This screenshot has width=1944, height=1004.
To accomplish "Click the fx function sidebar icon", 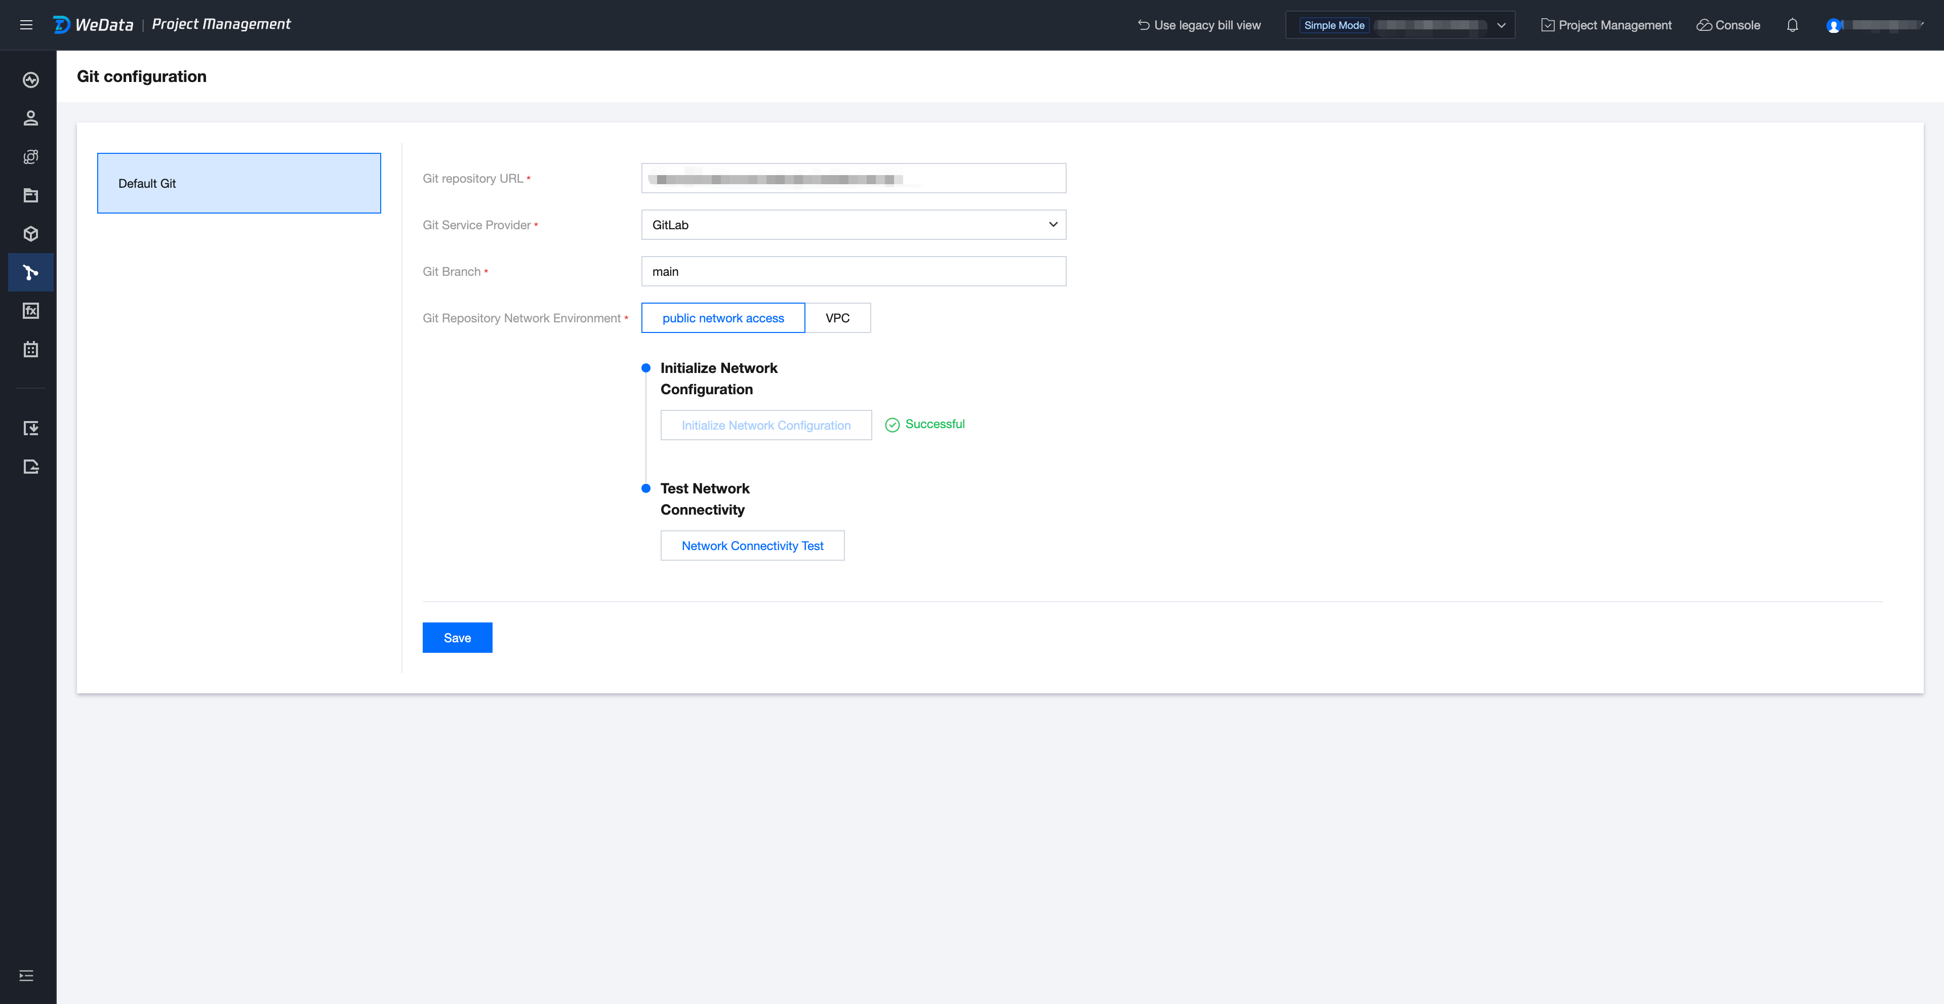I will click(31, 311).
